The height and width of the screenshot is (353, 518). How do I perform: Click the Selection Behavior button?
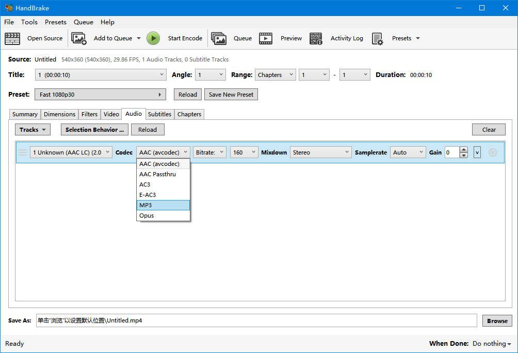[94, 130]
